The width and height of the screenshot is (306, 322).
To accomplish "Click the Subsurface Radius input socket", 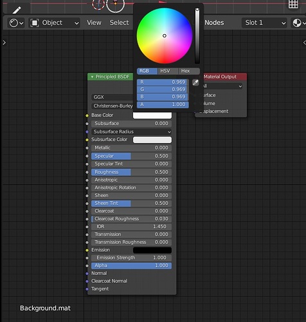I will pos(87,132).
